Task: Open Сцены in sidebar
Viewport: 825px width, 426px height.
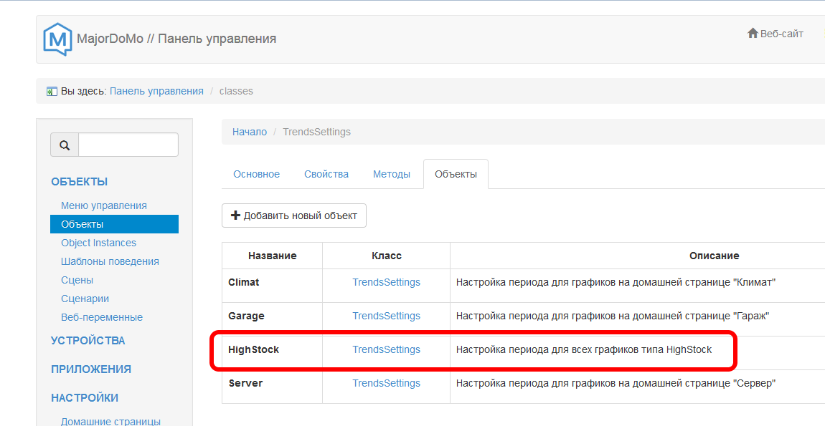Action: tap(77, 280)
